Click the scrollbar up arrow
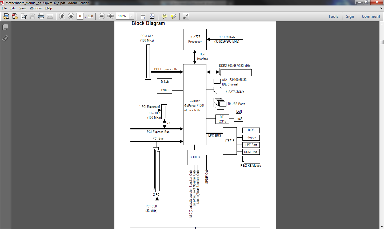Screen dimensions: 384x229 point(382,24)
